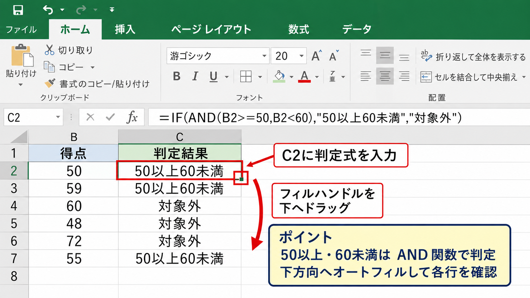Cut selection with 切り取り
The image size is (530, 298).
(69, 50)
